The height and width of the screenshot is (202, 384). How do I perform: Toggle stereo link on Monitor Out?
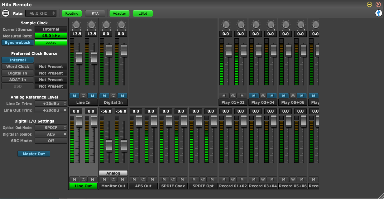point(113,179)
